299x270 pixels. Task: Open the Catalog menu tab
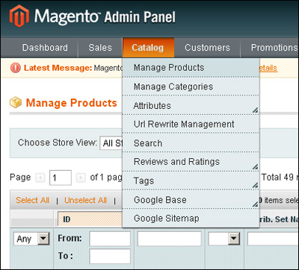click(148, 48)
